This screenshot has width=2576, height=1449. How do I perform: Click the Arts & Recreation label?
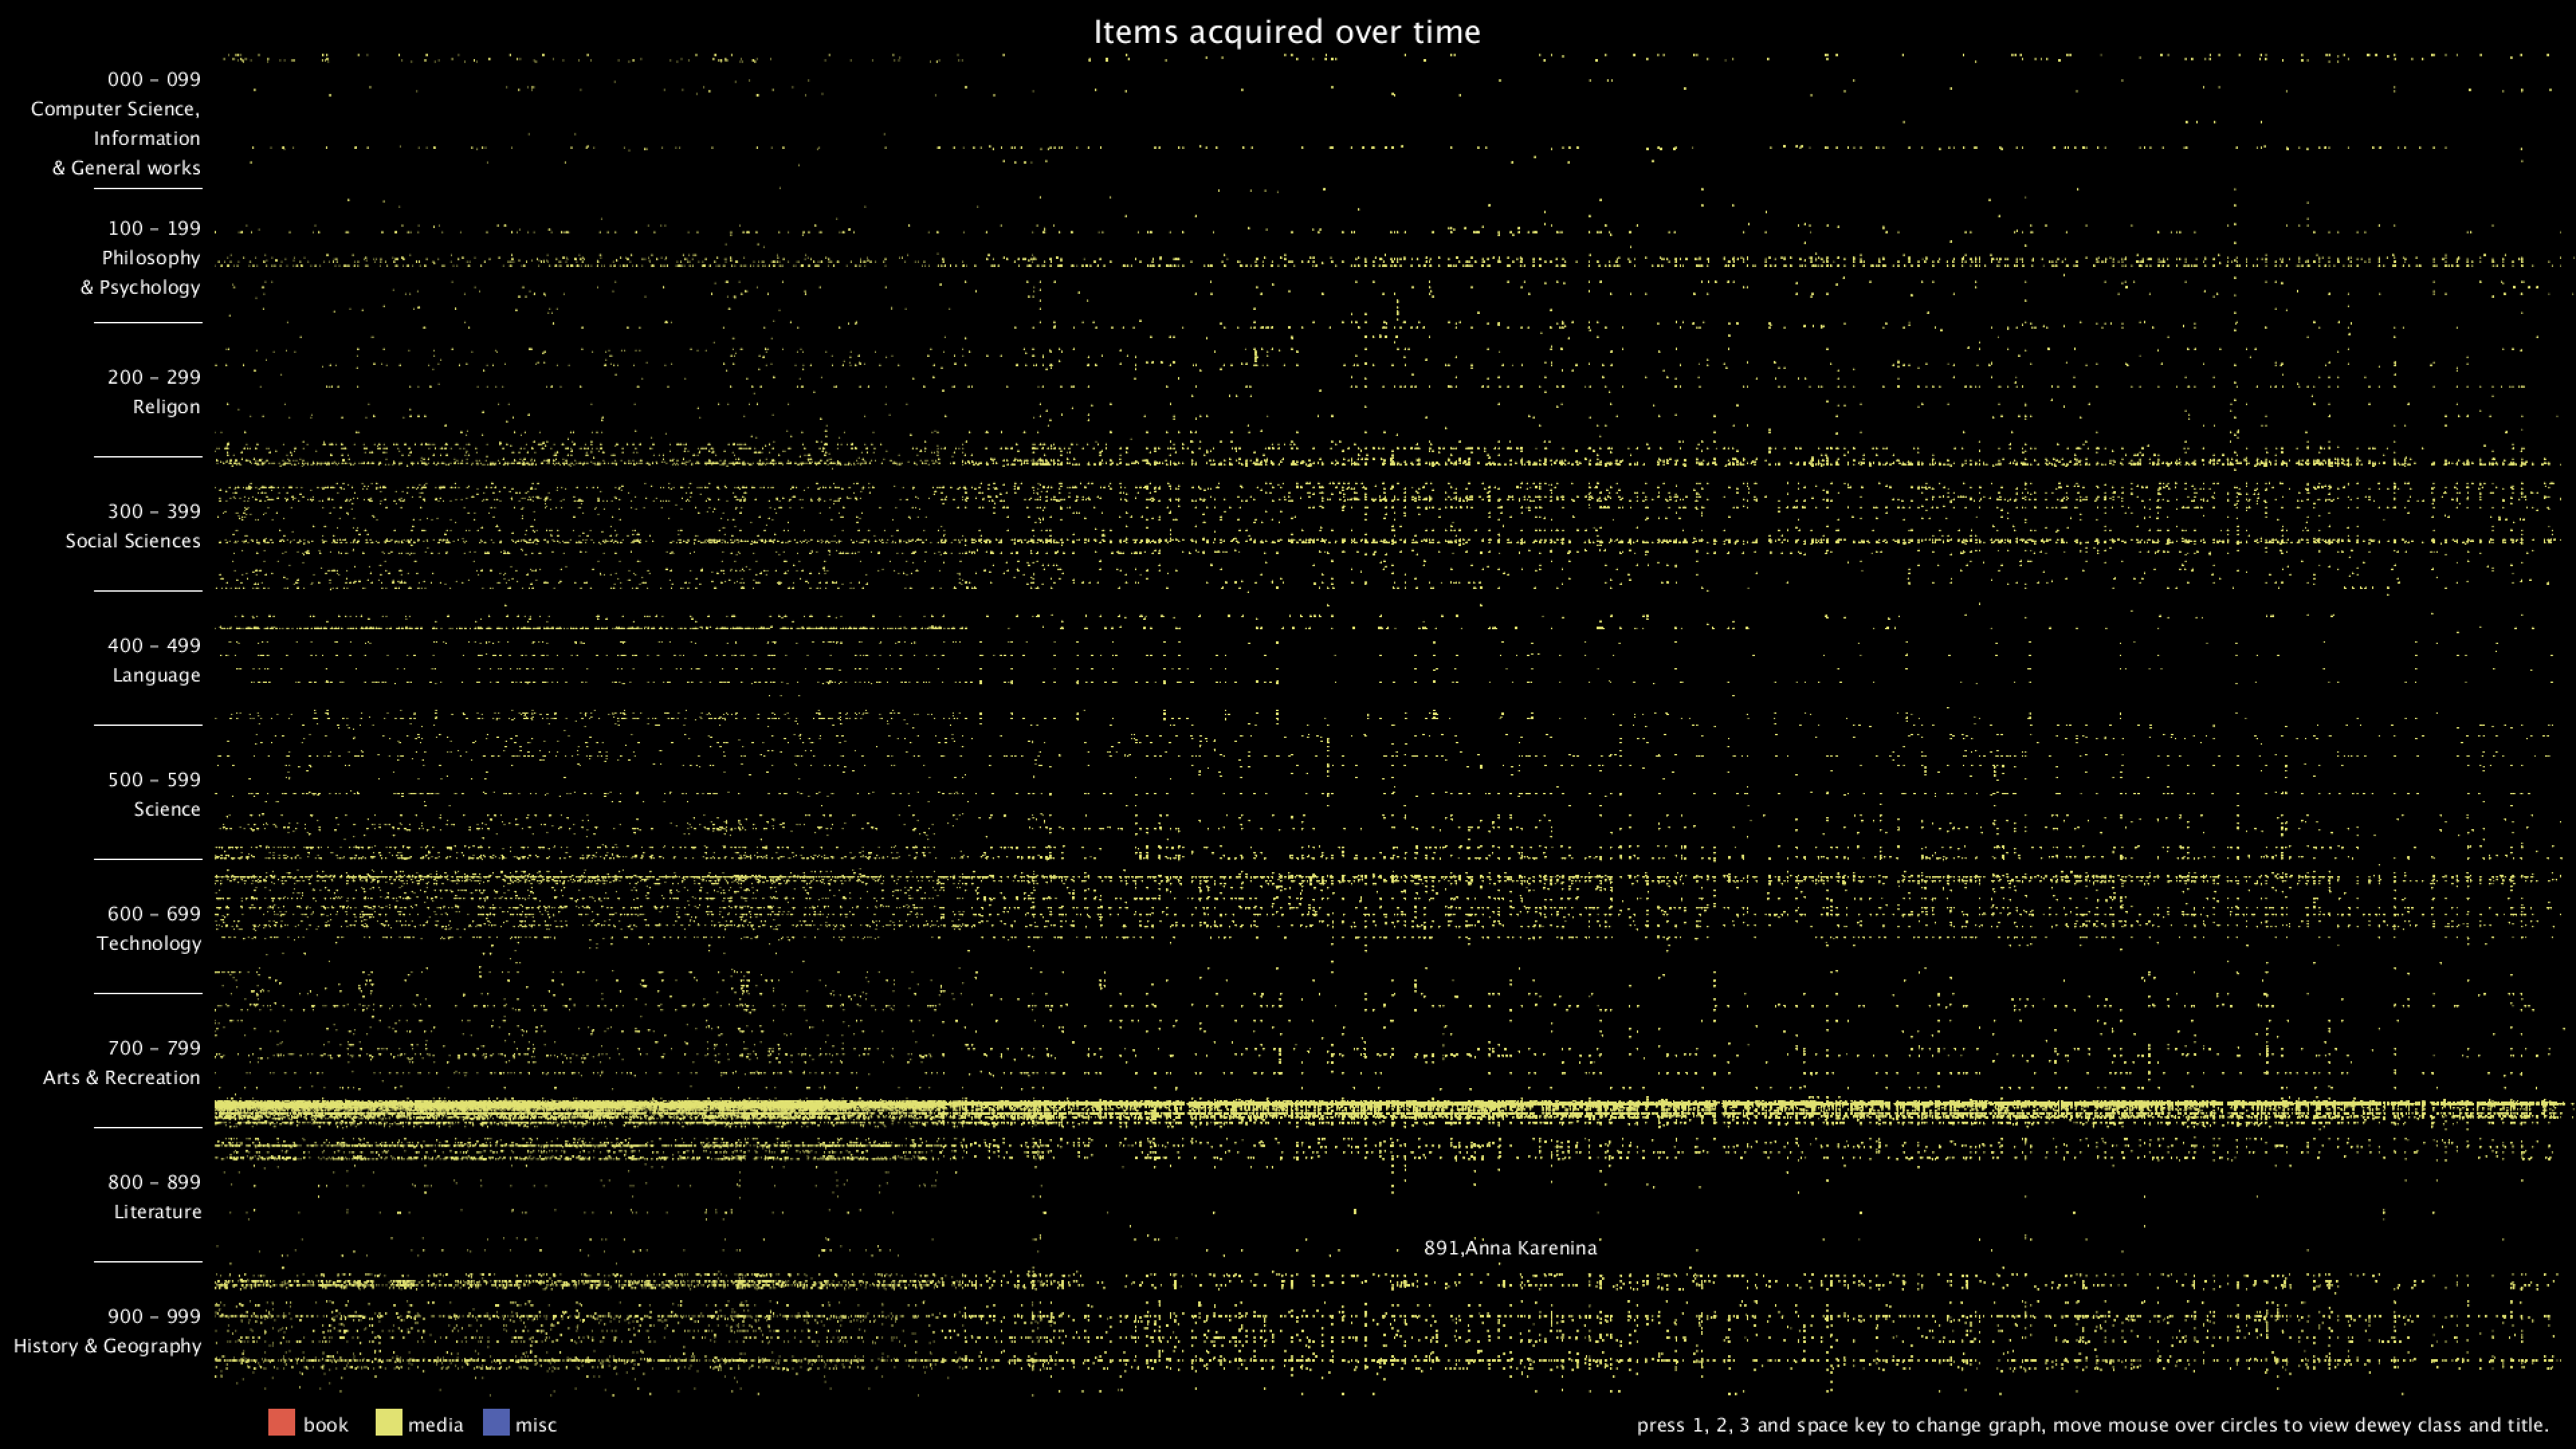[121, 1077]
